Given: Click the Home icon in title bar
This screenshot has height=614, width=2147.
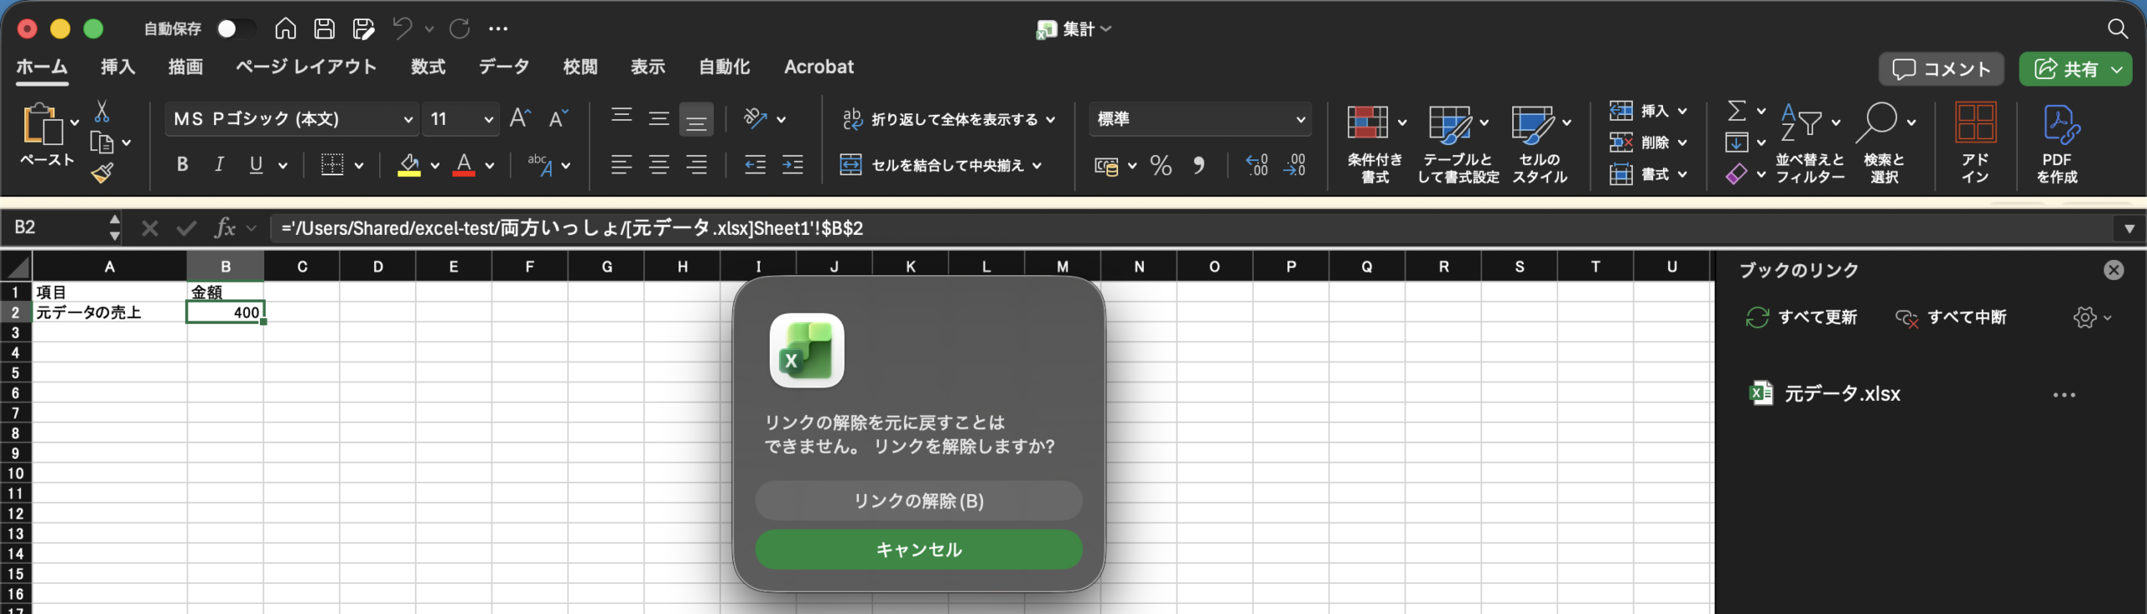Looking at the screenshot, I should pos(285,29).
